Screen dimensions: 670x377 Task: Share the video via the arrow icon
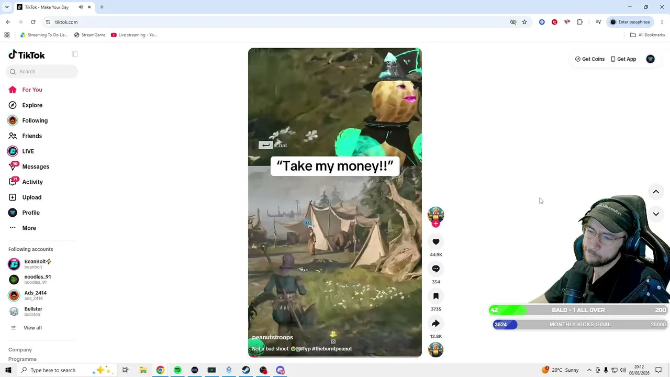coord(435,324)
